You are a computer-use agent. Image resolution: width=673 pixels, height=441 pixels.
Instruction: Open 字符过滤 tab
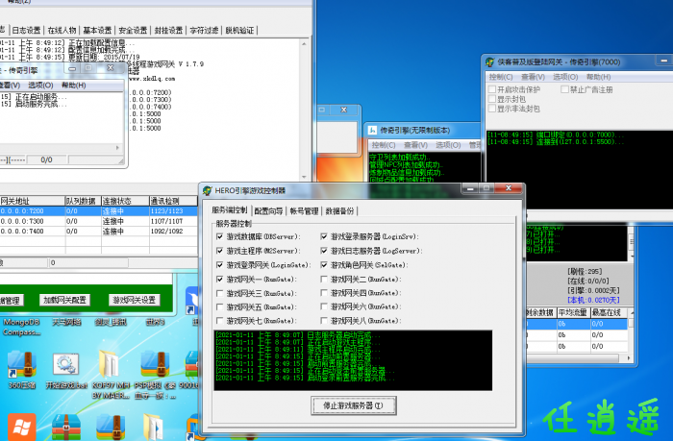pyautogui.click(x=204, y=30)
